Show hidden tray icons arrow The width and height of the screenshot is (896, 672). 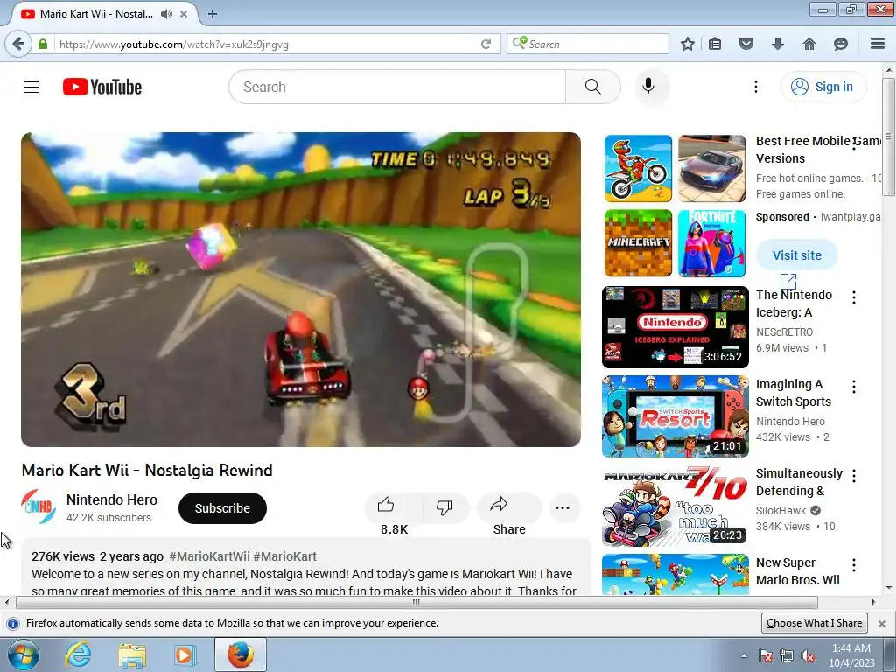tap(744, 655)
